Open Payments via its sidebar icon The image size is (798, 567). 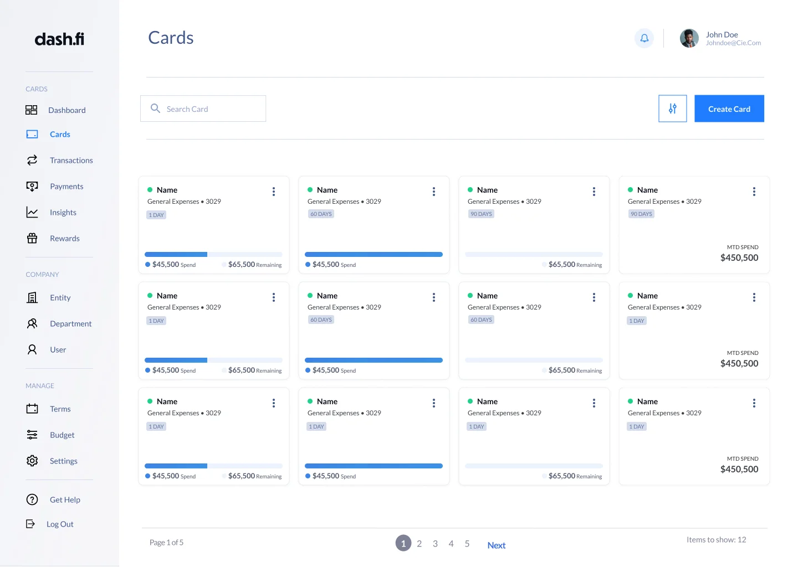(32, 186)
